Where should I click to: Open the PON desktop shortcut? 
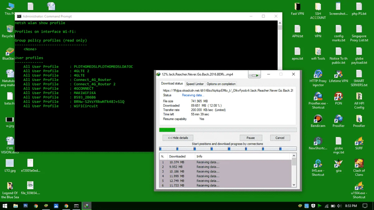(x=338, y=99)
